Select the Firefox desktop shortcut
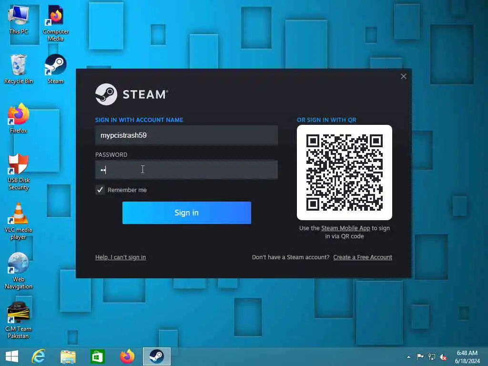Viewport: 488px width, 366px height. tap(19, 118)
